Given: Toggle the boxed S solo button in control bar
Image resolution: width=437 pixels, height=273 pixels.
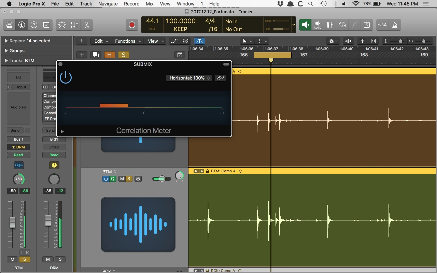Looking at the screenshot, I should tap(367, 25).
